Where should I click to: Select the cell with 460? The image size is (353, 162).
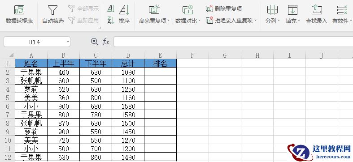(64, 72)
